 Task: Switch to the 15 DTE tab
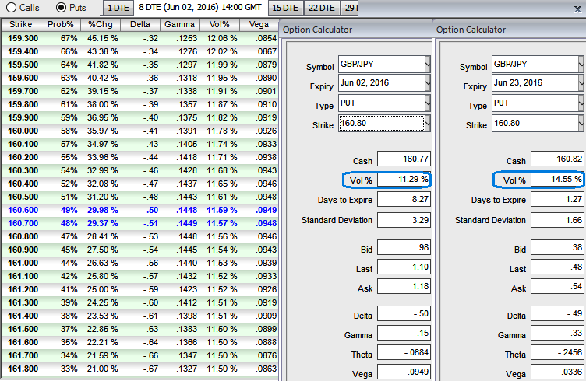pos(285,8)
